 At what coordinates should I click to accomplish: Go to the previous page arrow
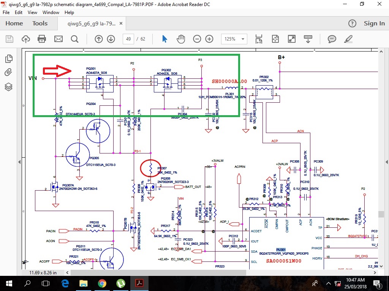point(99,39)
